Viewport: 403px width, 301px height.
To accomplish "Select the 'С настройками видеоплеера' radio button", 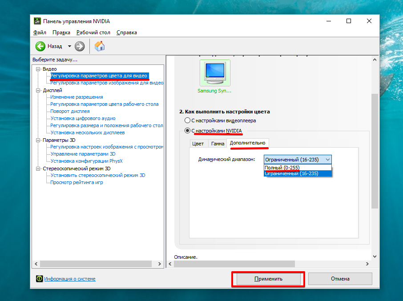I will pyautogui.click(x=187, y=120).
